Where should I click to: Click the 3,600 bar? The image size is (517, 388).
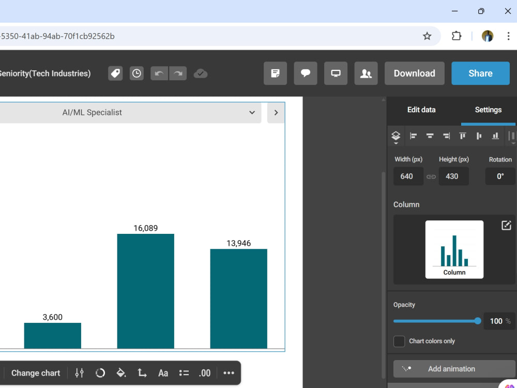click(x=52, y=336)
